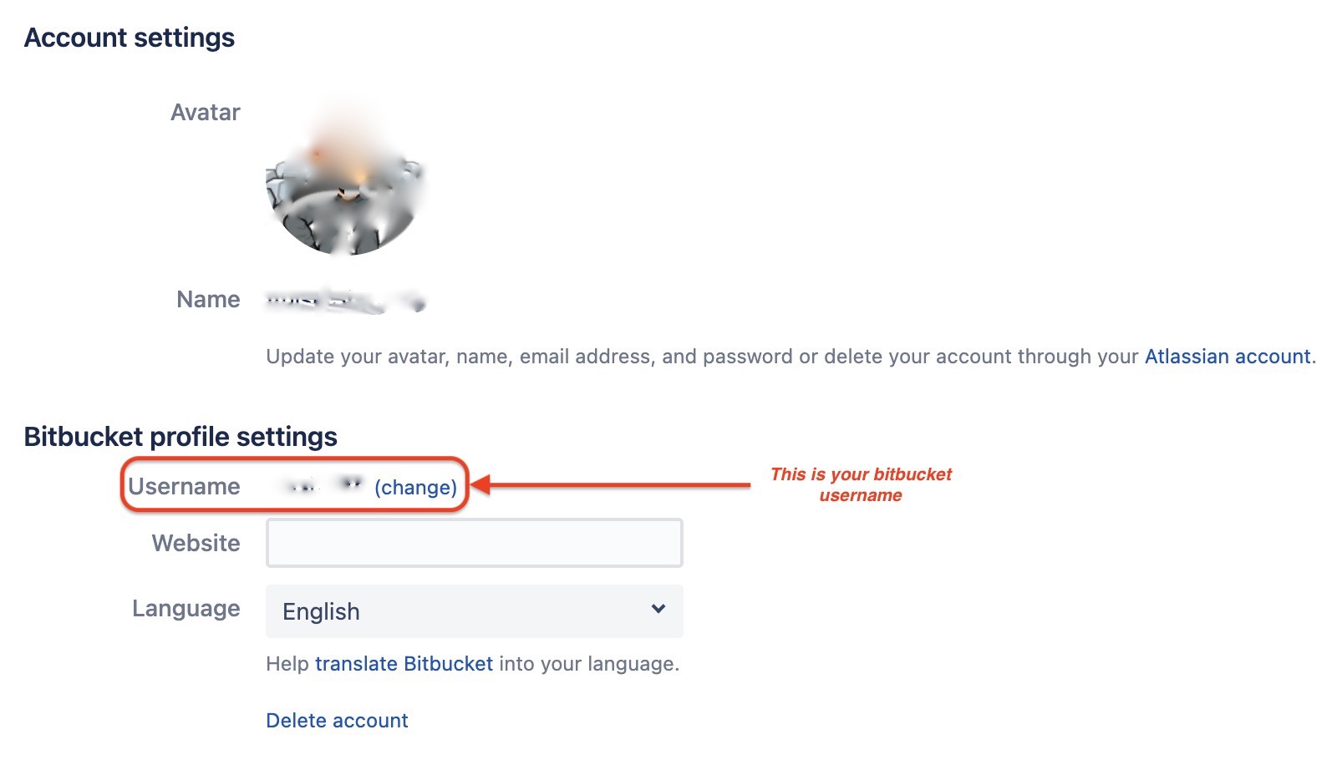
Task: Click the (change) link beside Username
Action: pos(415,487)
